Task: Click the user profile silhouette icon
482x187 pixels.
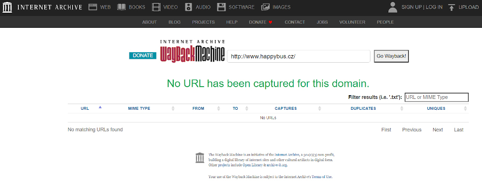Action: 393,7
